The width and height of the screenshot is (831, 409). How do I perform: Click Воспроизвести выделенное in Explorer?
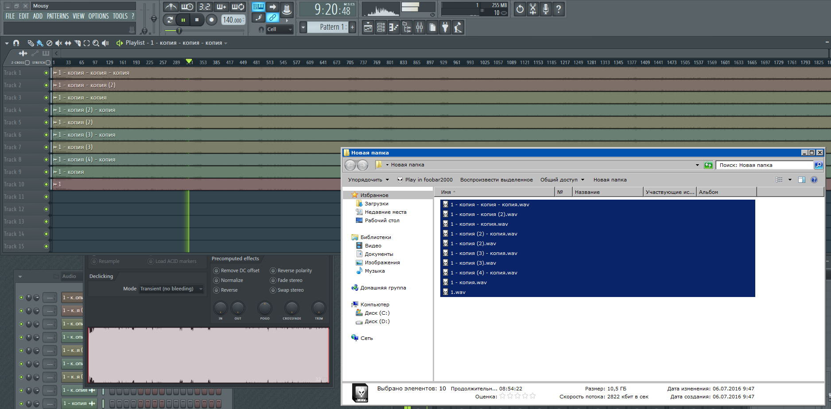coord(496,180)
